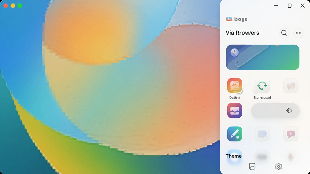Click the note icon beside the gear
The height and width of the screenshot is (174, 310).
252,166
